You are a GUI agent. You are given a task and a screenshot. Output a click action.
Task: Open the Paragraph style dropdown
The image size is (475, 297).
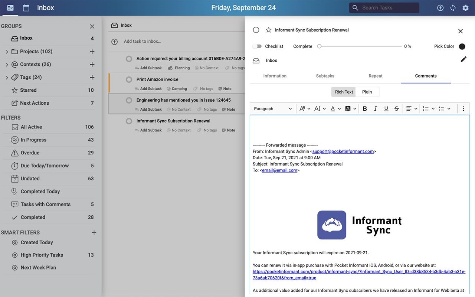[x=273, y=109]
